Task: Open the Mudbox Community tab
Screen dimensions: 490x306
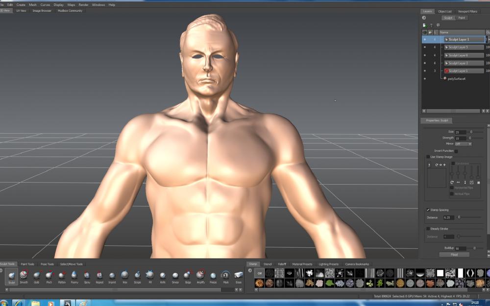Action: coord(70,11)
